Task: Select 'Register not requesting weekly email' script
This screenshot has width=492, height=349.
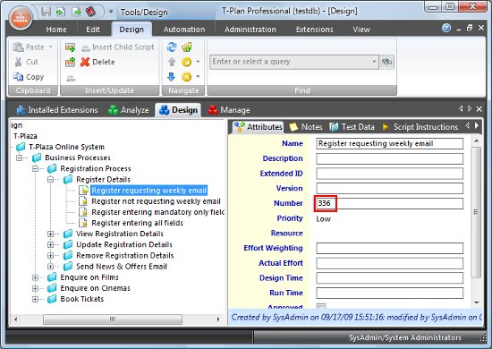Action: [x=156, y=201]
